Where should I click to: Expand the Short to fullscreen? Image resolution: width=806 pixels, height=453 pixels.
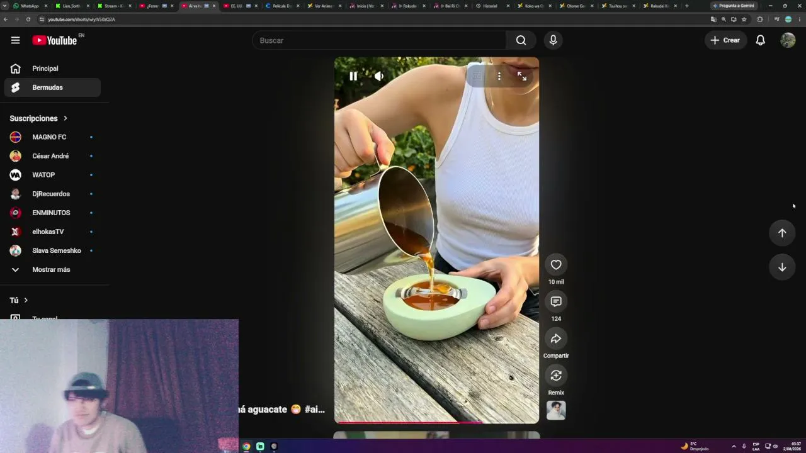[522, 76]
